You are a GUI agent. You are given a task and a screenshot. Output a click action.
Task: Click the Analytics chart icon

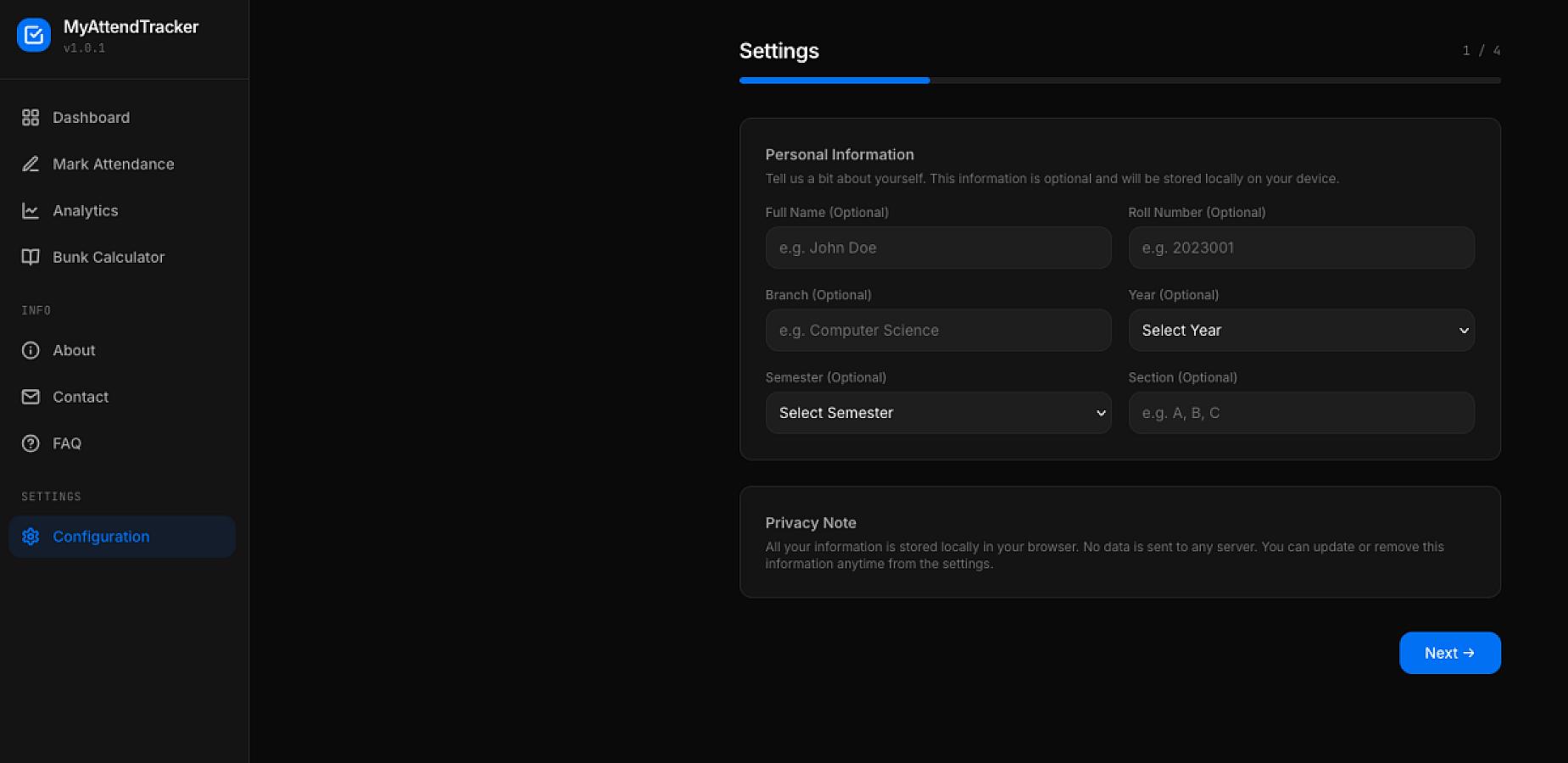click(31, 211)
